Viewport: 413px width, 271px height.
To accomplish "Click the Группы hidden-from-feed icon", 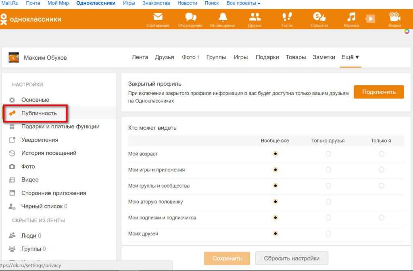I will [x=12, y=249].
